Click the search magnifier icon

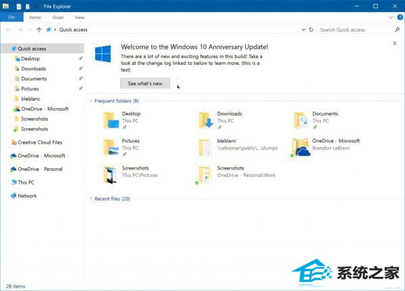pos(398,30)
